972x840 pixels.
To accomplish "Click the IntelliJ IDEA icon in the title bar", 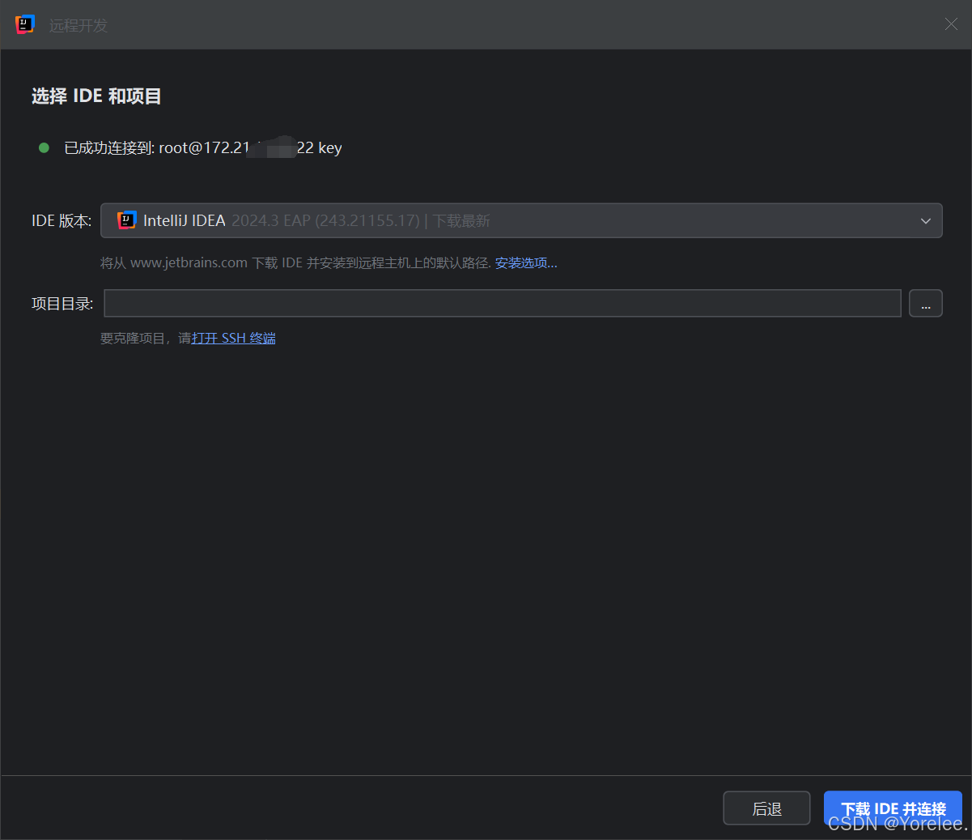I will click(x=24, y=24).
